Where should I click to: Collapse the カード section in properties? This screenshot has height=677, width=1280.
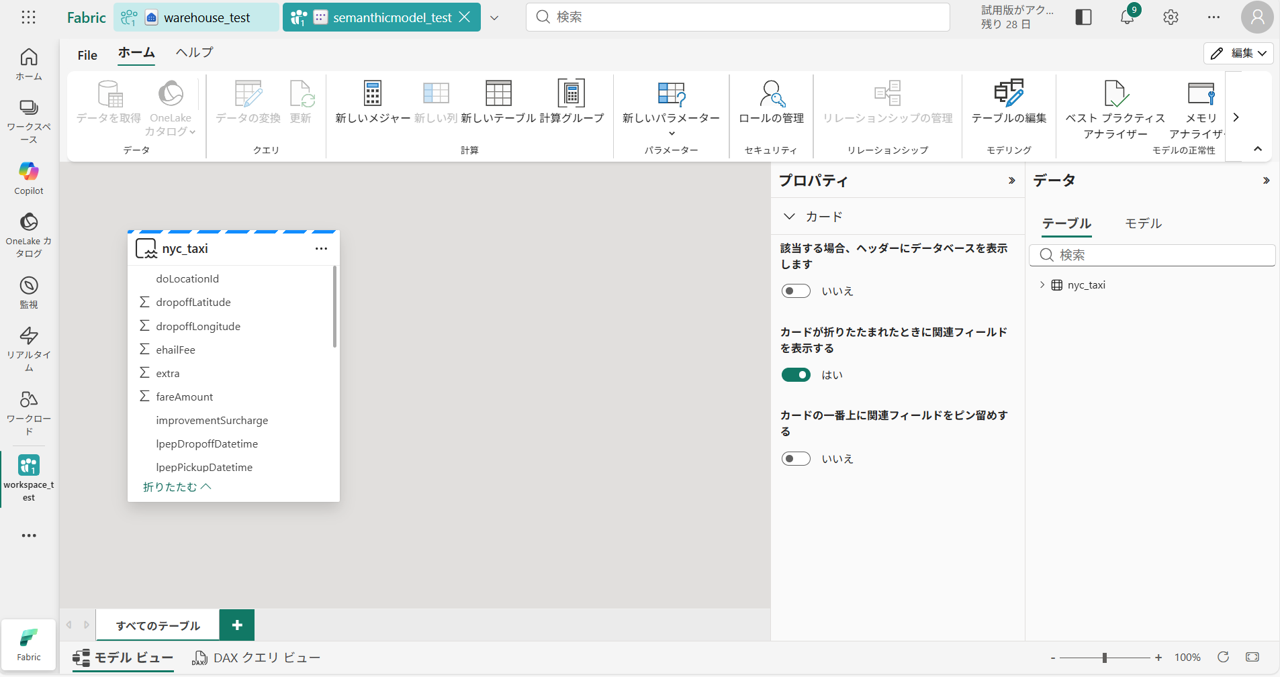pyautogui.click(x=790, y=217)
